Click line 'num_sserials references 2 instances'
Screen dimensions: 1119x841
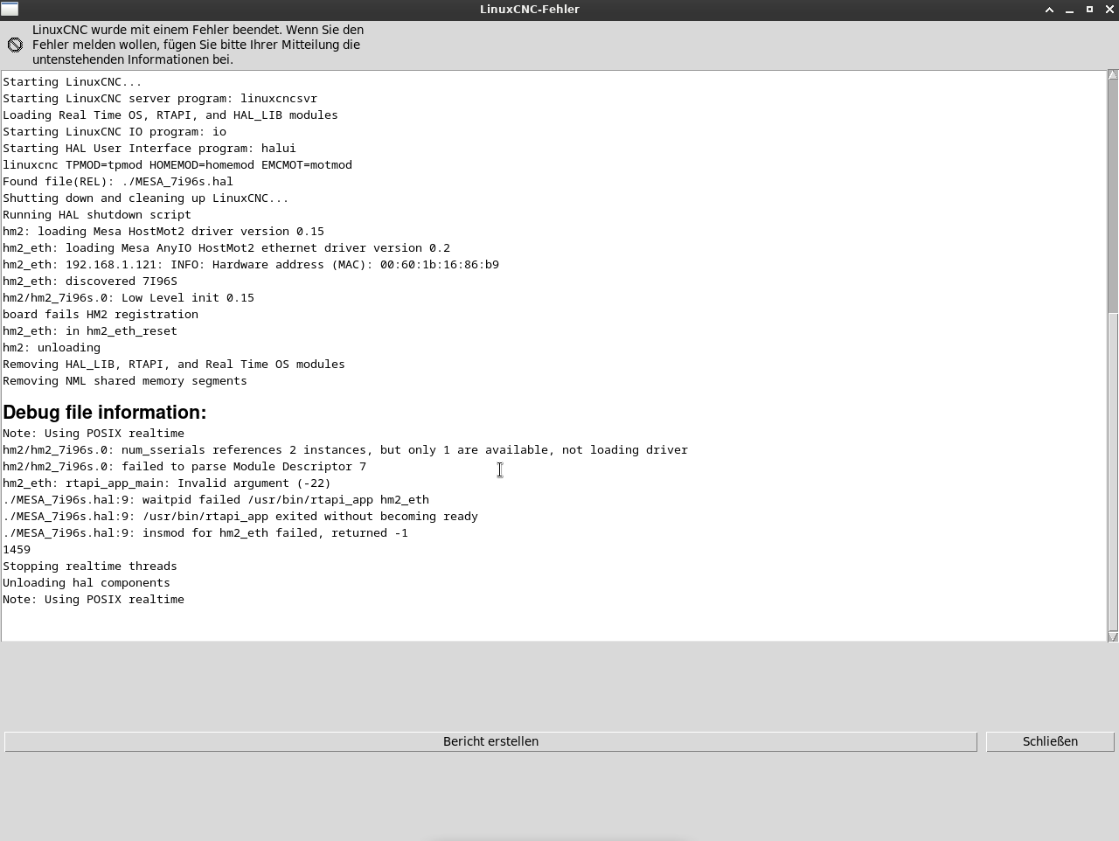point(345,449)
